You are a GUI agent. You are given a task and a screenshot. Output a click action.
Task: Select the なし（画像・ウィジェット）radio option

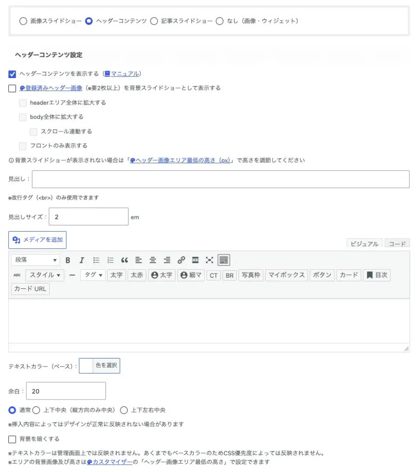point(220,21)
